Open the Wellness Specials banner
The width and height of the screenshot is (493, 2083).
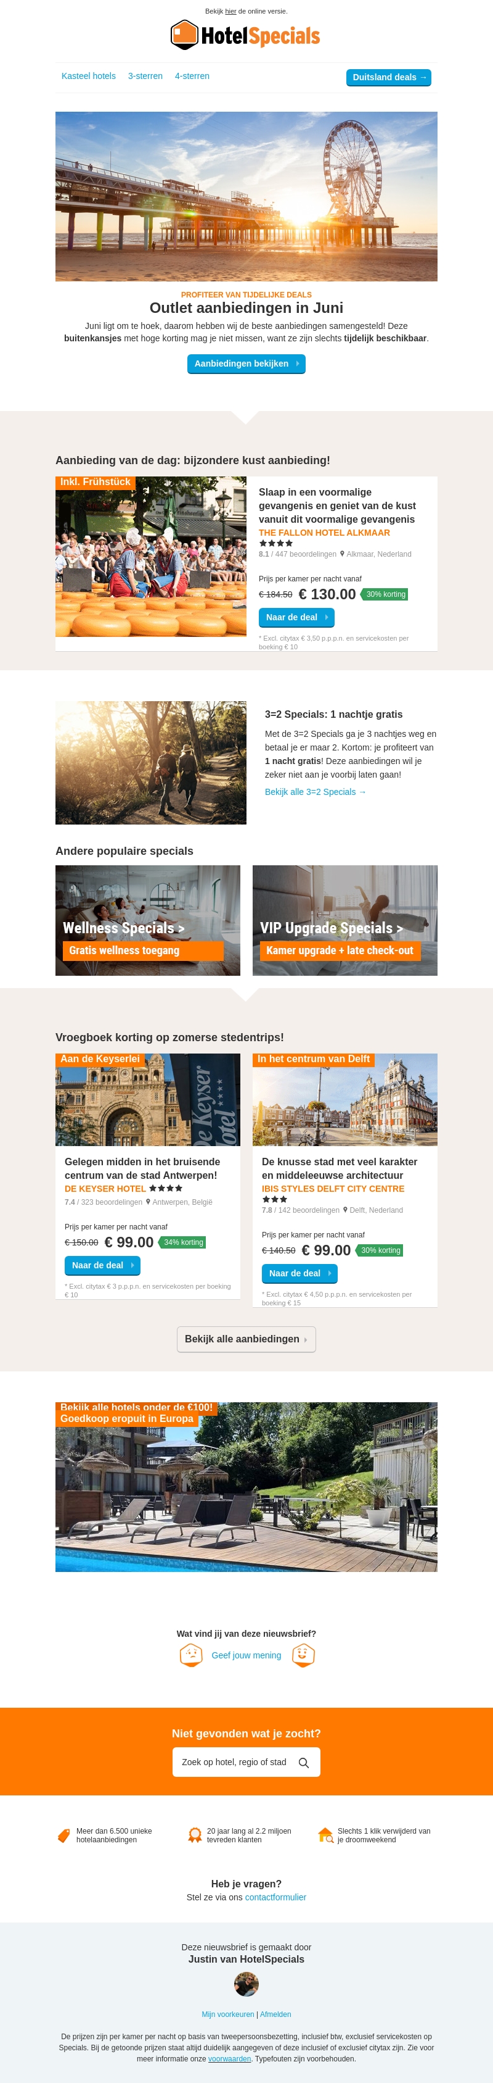pyautogui.click(x=148, y=920)
